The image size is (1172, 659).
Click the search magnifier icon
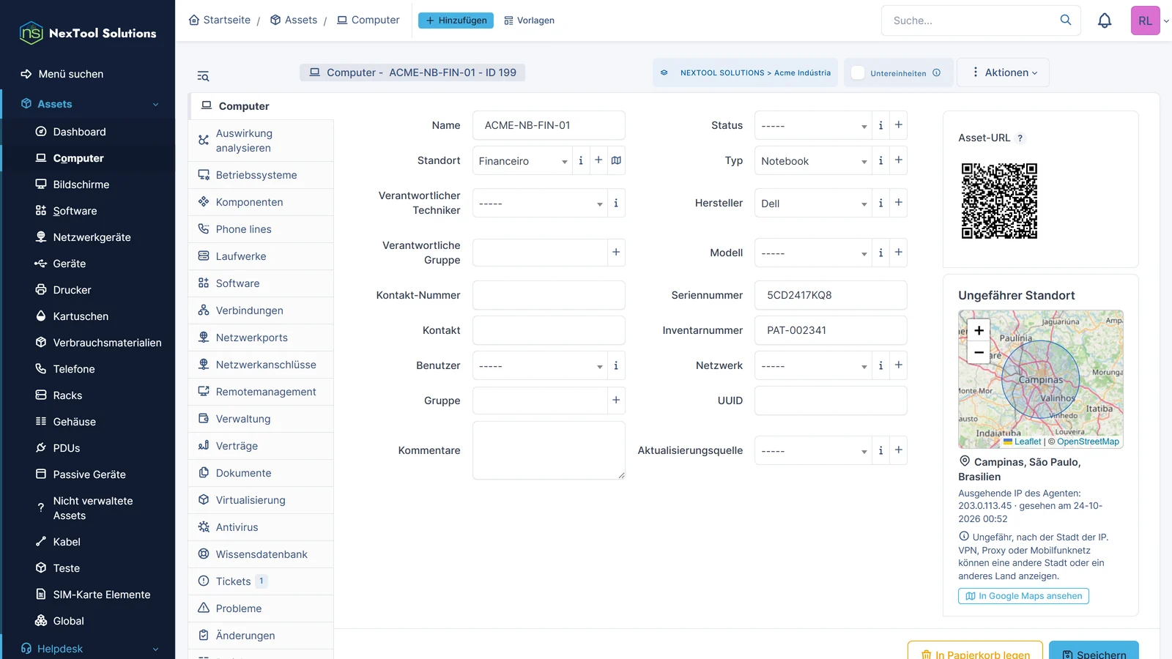click(1066, 20)
